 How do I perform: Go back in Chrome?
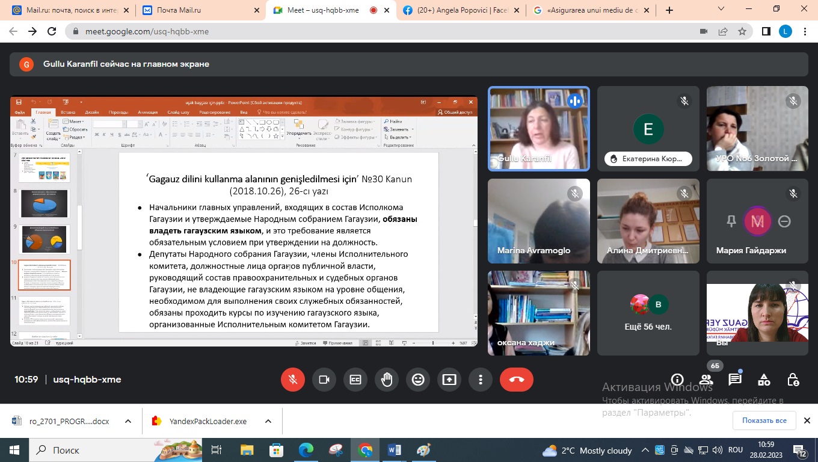[x=13, y=31]
